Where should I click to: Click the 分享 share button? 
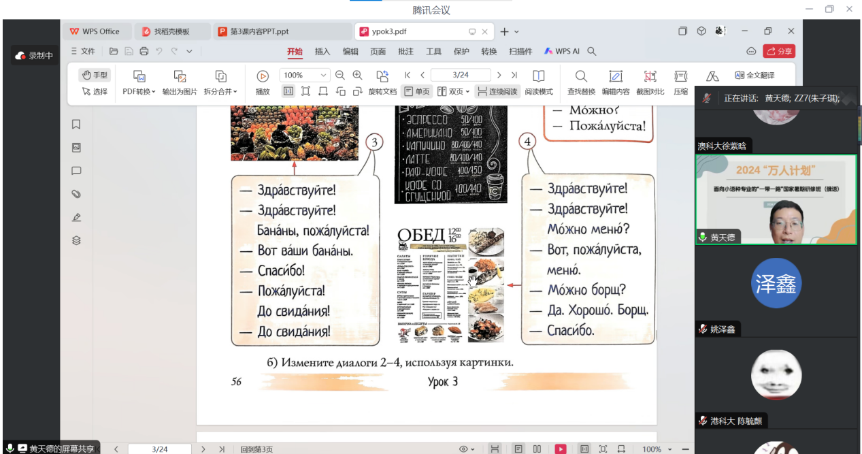(779, 51)
